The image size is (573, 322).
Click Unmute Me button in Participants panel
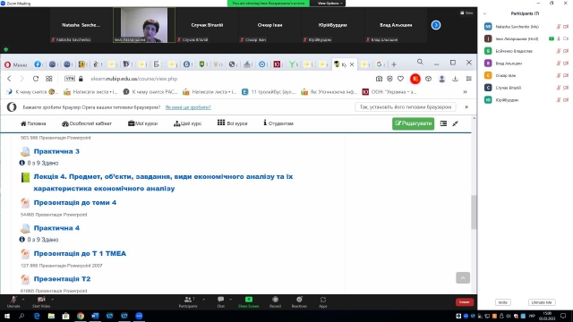pos(542,302)
